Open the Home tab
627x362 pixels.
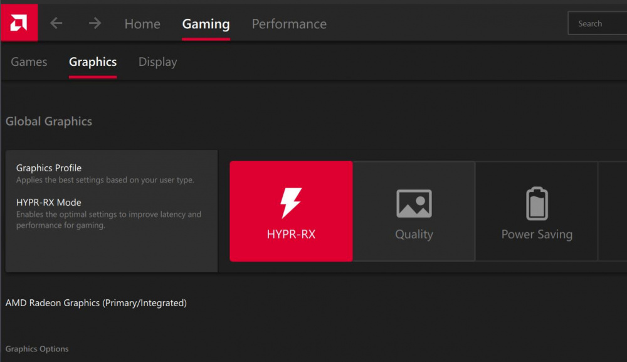142,24
